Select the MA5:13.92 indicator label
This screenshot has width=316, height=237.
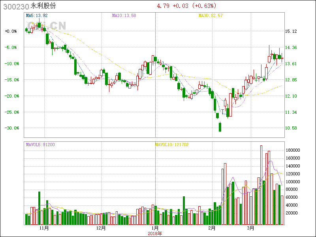tap(36, 15)
